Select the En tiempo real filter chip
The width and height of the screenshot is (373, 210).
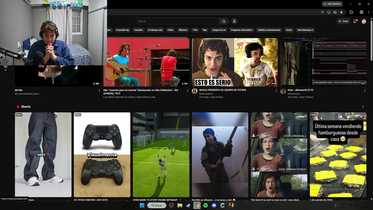[x=155, y=30]
